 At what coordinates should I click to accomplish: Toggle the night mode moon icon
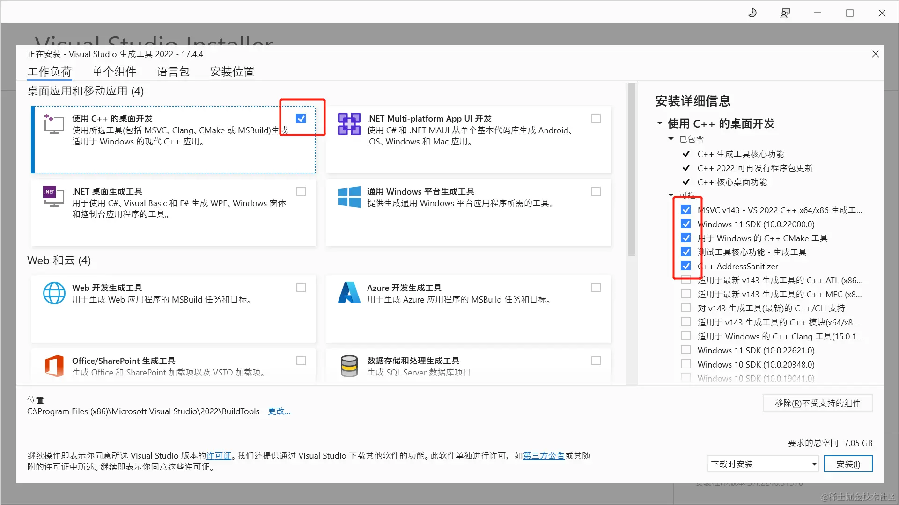(752, 13)
